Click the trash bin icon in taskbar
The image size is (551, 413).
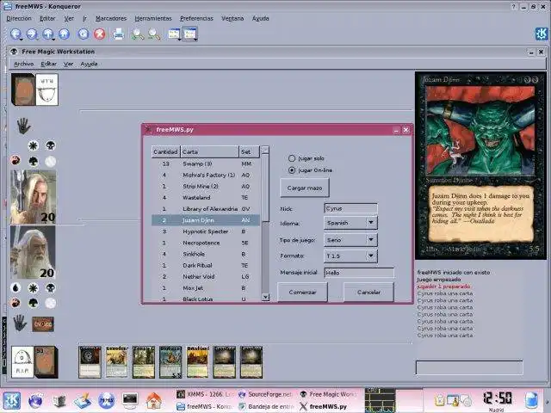point(531,401)
